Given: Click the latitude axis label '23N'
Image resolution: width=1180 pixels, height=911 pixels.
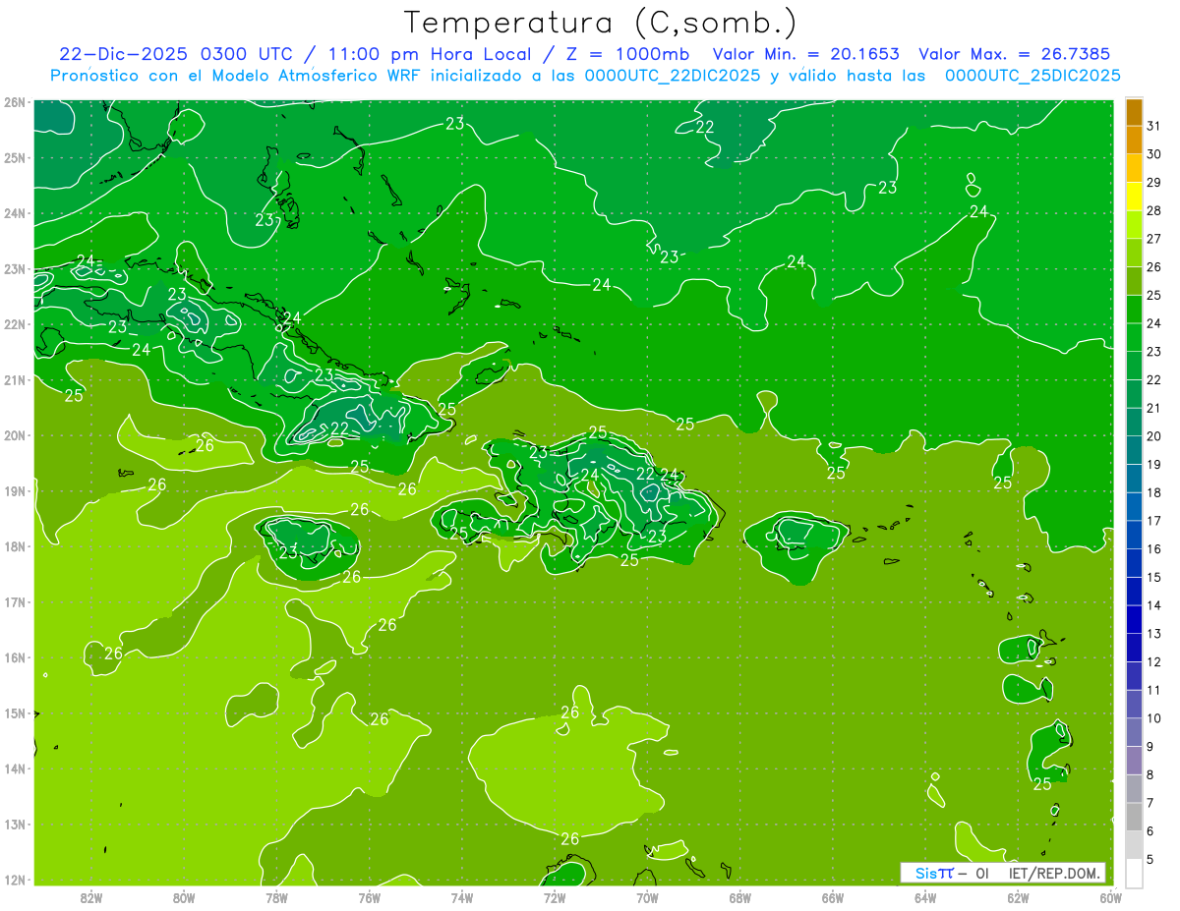Looking at the screenshot, I should tap(14, 268).
